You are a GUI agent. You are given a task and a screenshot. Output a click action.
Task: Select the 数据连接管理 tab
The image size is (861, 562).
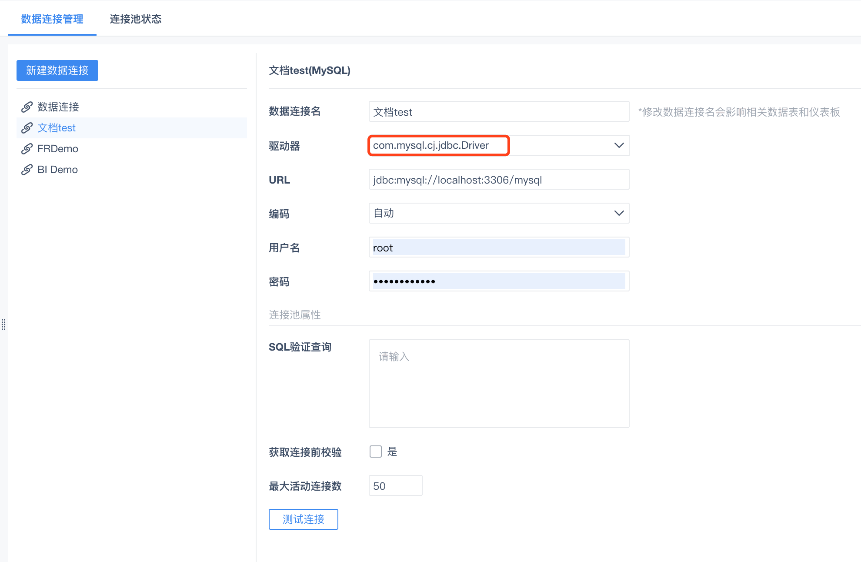tap(52, 19)
